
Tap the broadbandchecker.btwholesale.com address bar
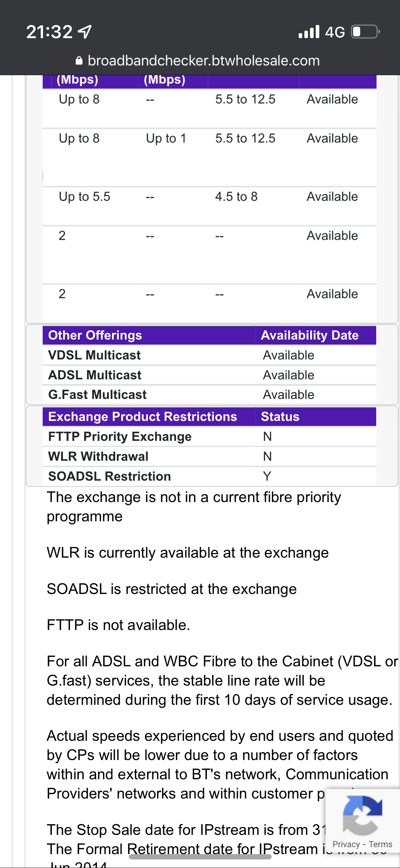[203, 61]
